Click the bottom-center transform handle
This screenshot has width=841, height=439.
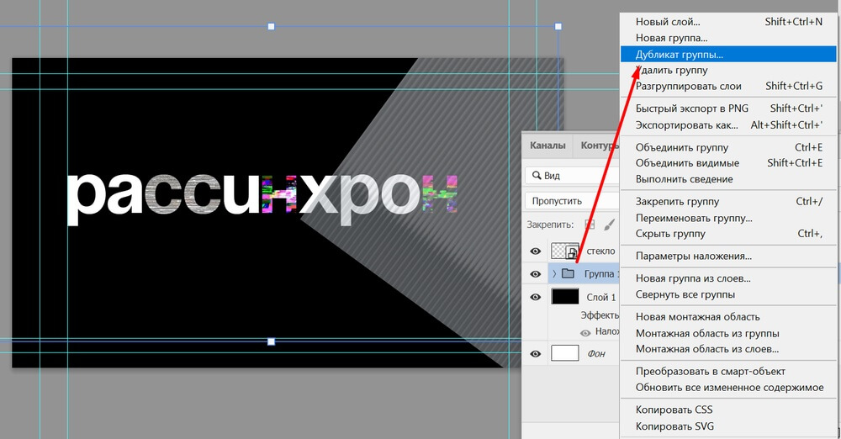(x=271, y=341)
